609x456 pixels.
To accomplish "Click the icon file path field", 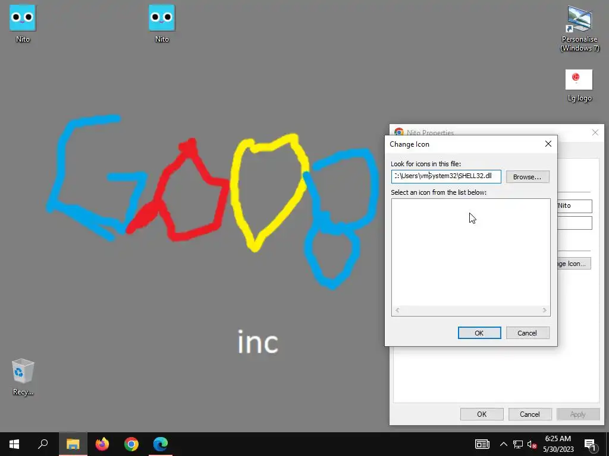I will coord(446,176).
